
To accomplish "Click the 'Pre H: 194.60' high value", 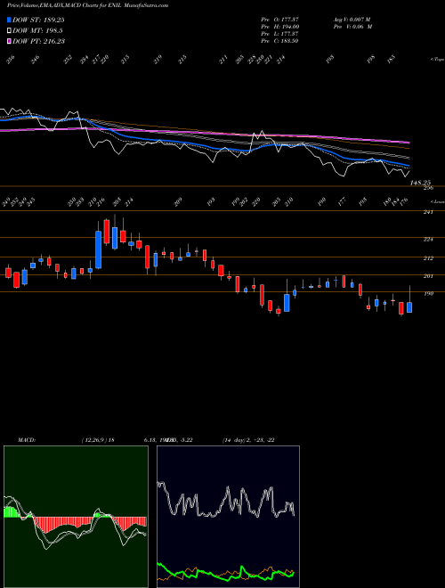I will tap(279, 26).
